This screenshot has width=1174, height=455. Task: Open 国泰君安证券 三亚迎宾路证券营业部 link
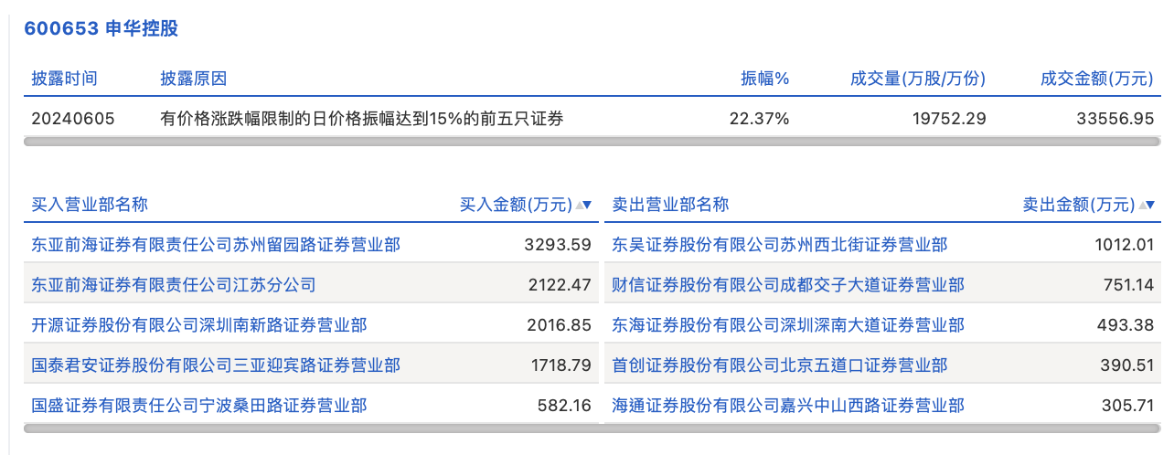(216, 365)
